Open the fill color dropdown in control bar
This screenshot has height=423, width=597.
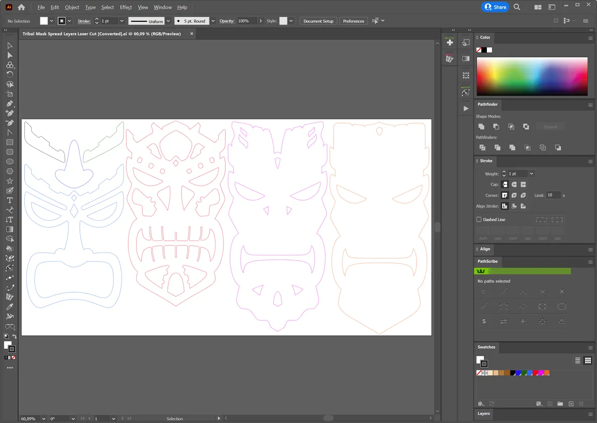(x=51, y=21)
